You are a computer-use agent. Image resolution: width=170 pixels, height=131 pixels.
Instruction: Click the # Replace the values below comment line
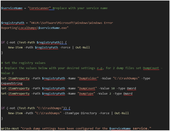tap(82, 68)
